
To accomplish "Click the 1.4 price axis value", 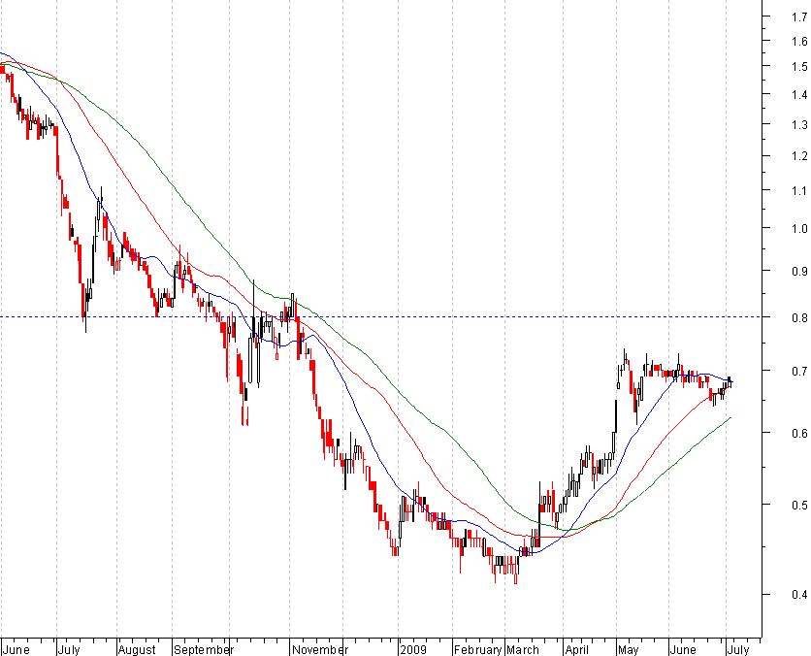I will pos(799,95).
